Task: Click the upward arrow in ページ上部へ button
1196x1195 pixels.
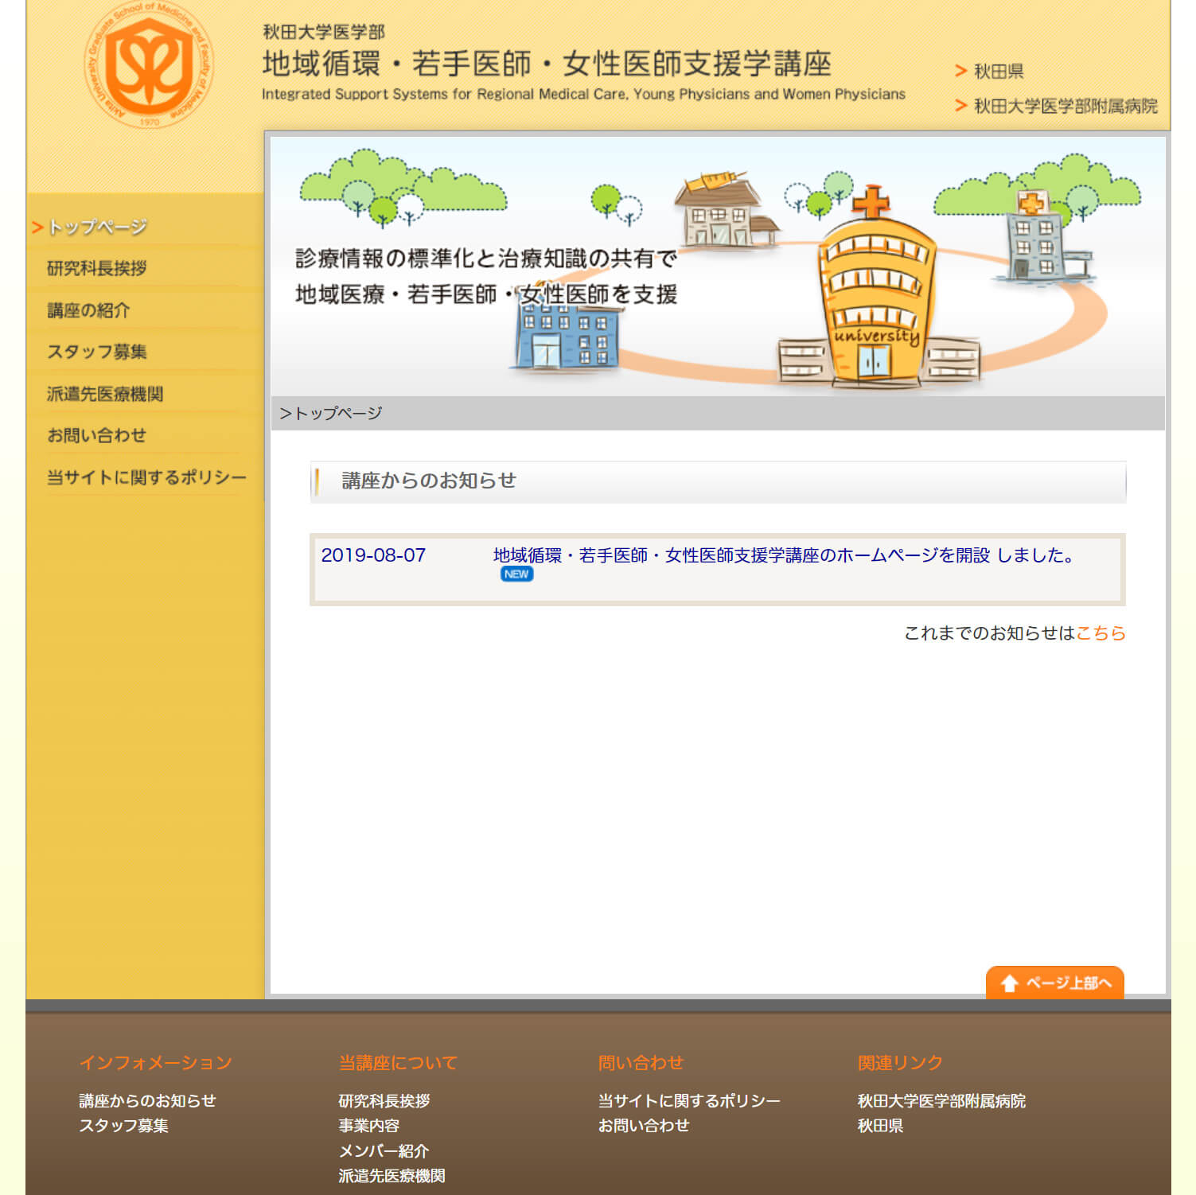Action: pyautogui.click(x=1009, y=983)
